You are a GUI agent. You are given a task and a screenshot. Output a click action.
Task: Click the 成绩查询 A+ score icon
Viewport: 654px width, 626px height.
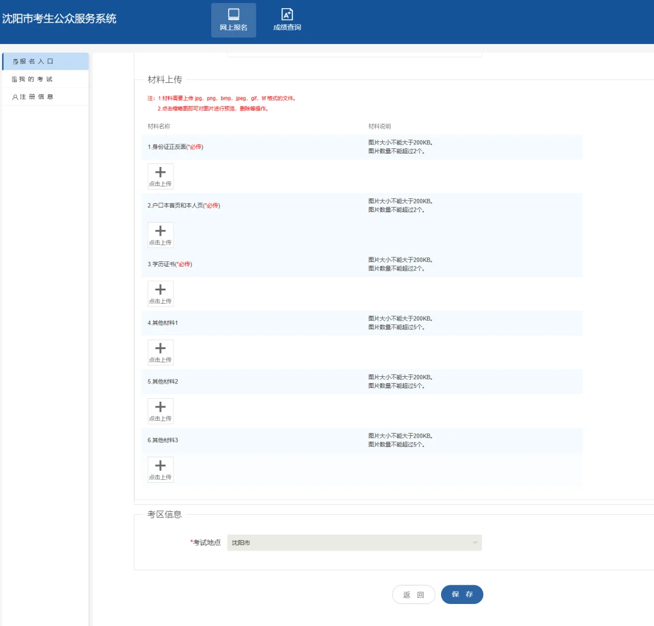[x=287, y=14]
